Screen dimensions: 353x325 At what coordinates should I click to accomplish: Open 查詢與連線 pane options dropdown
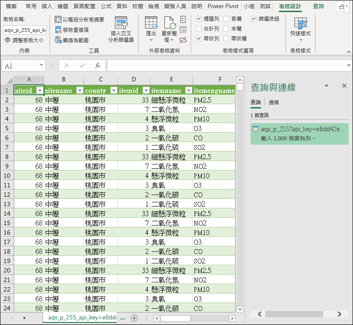[326, 86]
